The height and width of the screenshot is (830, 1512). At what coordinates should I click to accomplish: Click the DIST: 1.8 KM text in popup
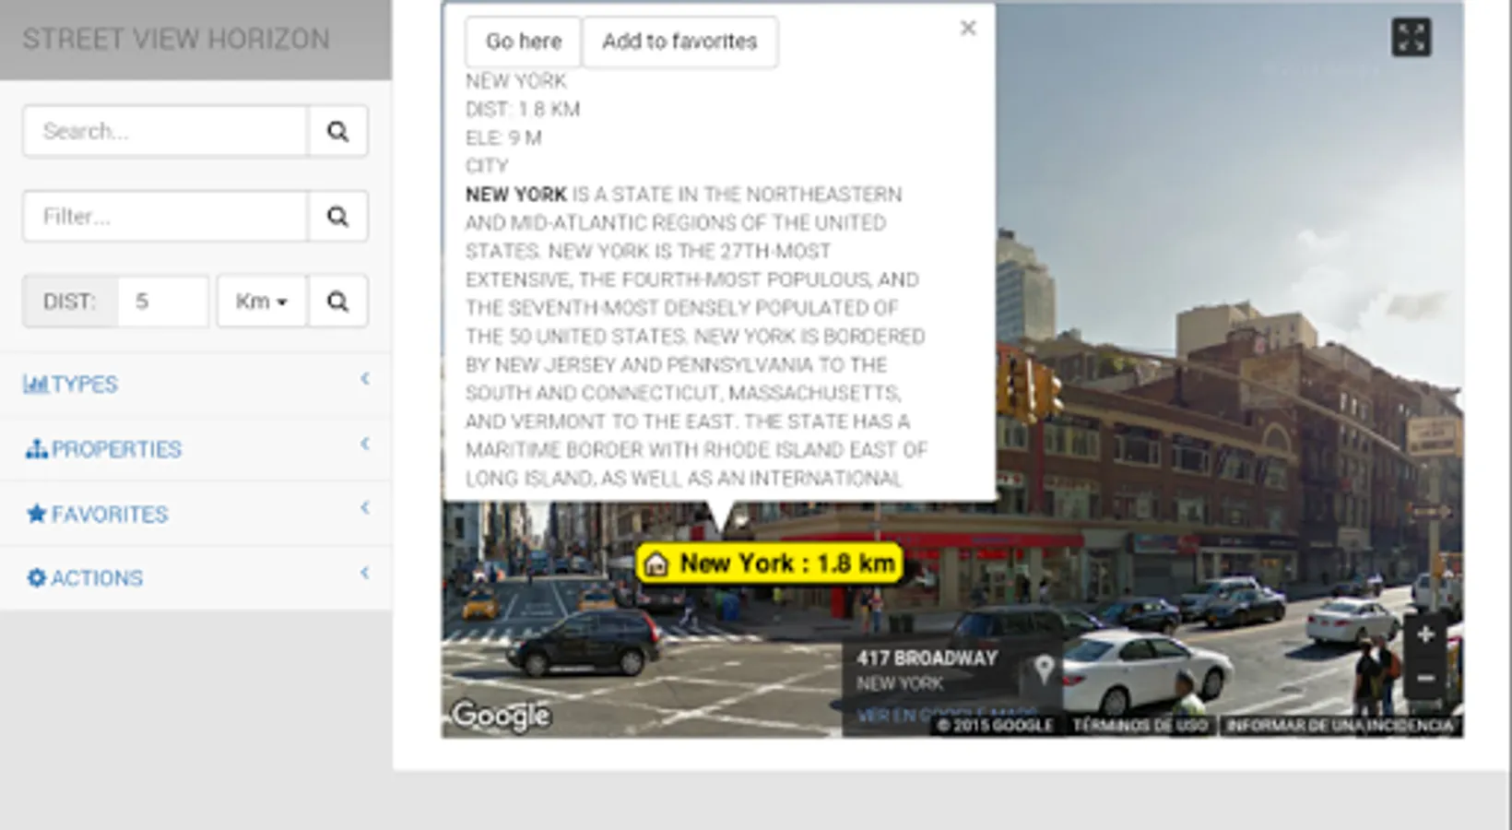pos(523,110)
